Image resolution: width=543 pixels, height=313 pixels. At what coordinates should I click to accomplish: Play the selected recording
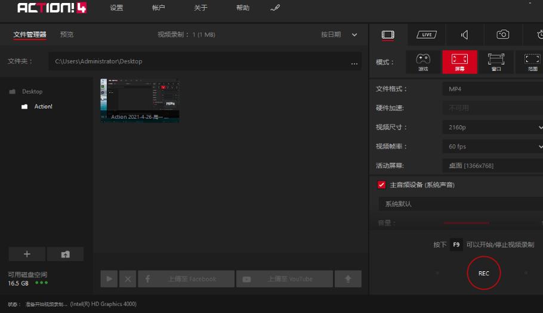tap(109, 279)
